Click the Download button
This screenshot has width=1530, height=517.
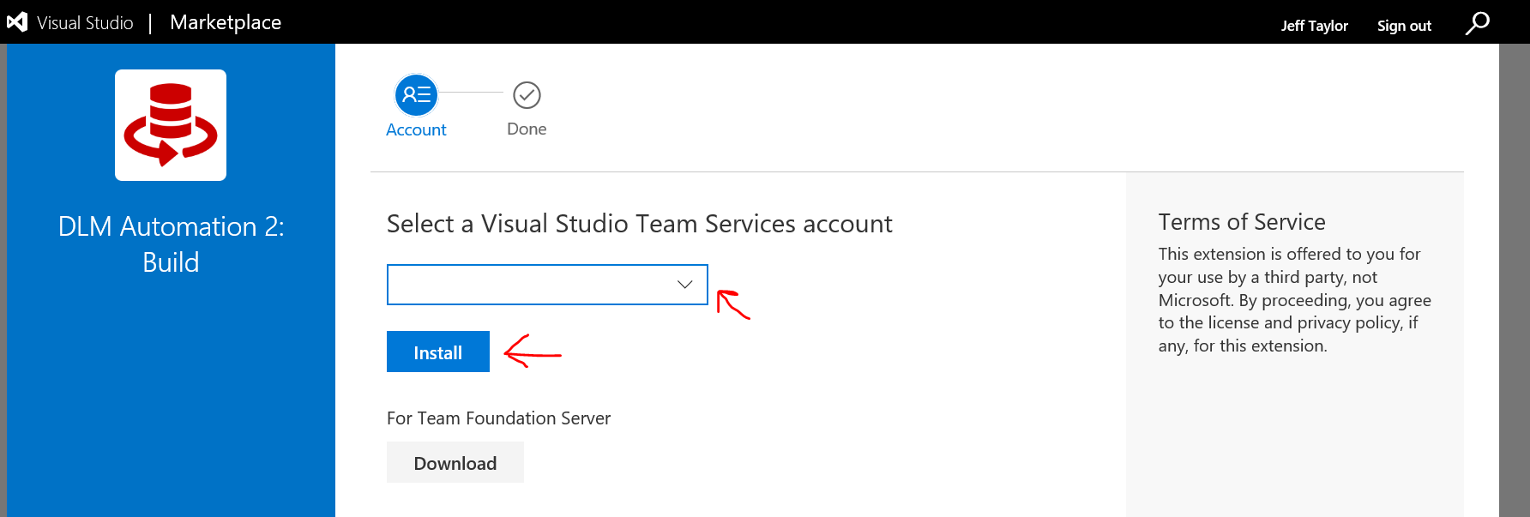(x=455, y=462)
